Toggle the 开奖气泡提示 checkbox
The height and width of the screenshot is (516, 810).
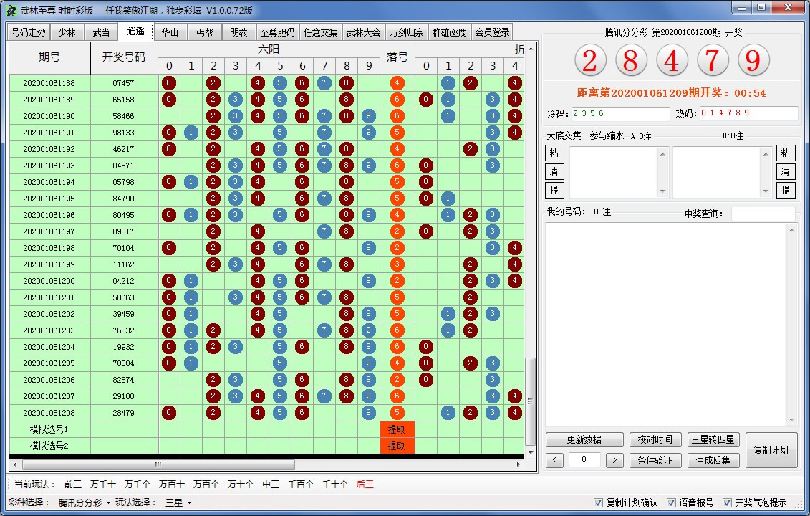[728, 502]
